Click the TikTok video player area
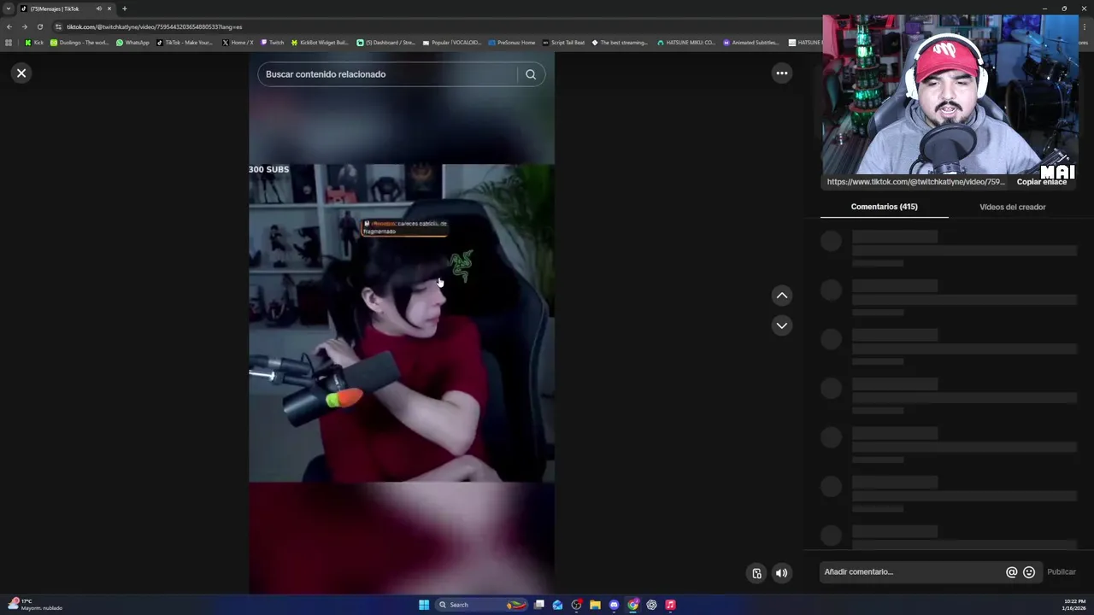Screen dimensions: 1094x615 pos(402,323)
